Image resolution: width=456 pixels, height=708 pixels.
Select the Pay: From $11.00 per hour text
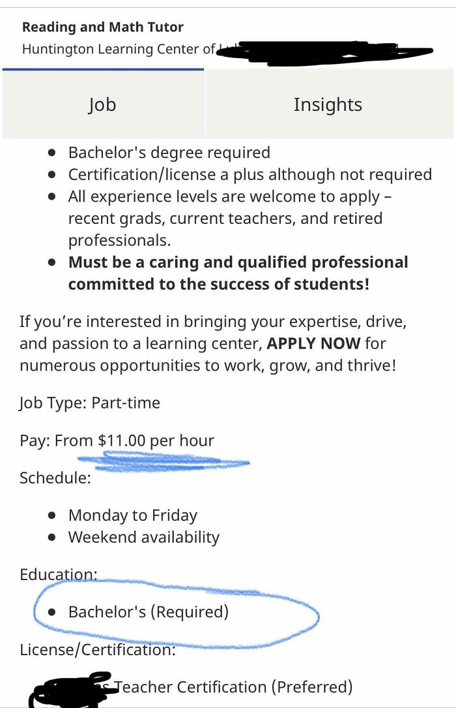117,440
